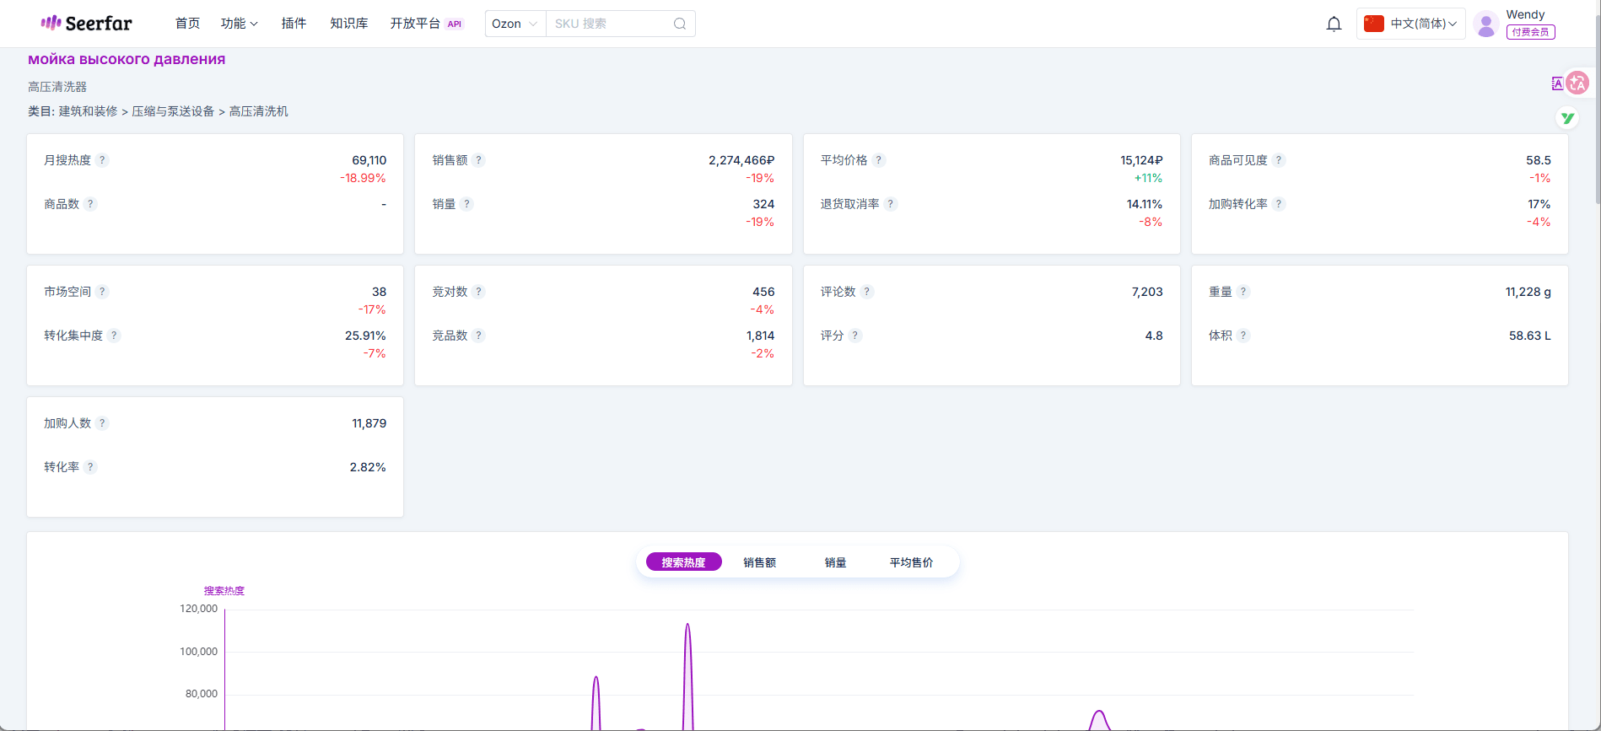Click help icon next to 转化集中度
The width and height of the screenshot is (1601, 731).
tap(114, 336)
